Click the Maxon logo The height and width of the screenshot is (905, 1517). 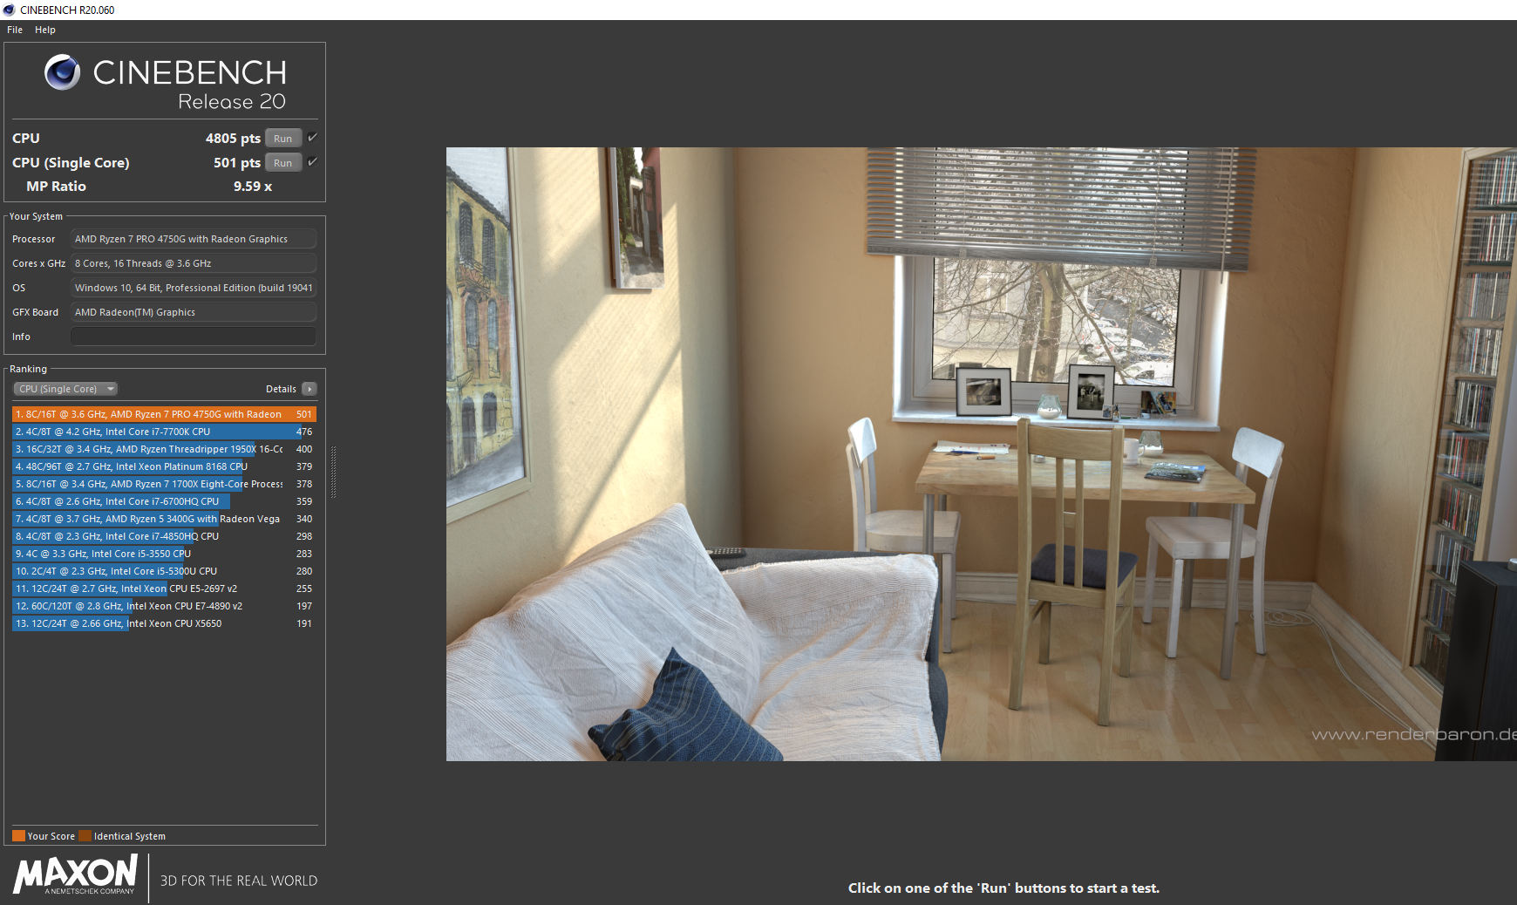[x=76, y=874]
